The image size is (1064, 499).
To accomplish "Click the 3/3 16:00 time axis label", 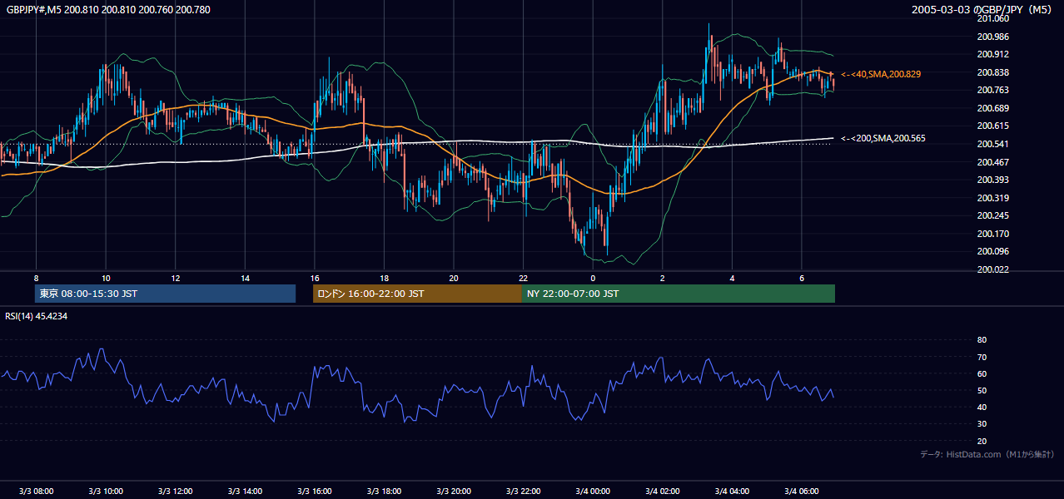I will coord(314,492).
